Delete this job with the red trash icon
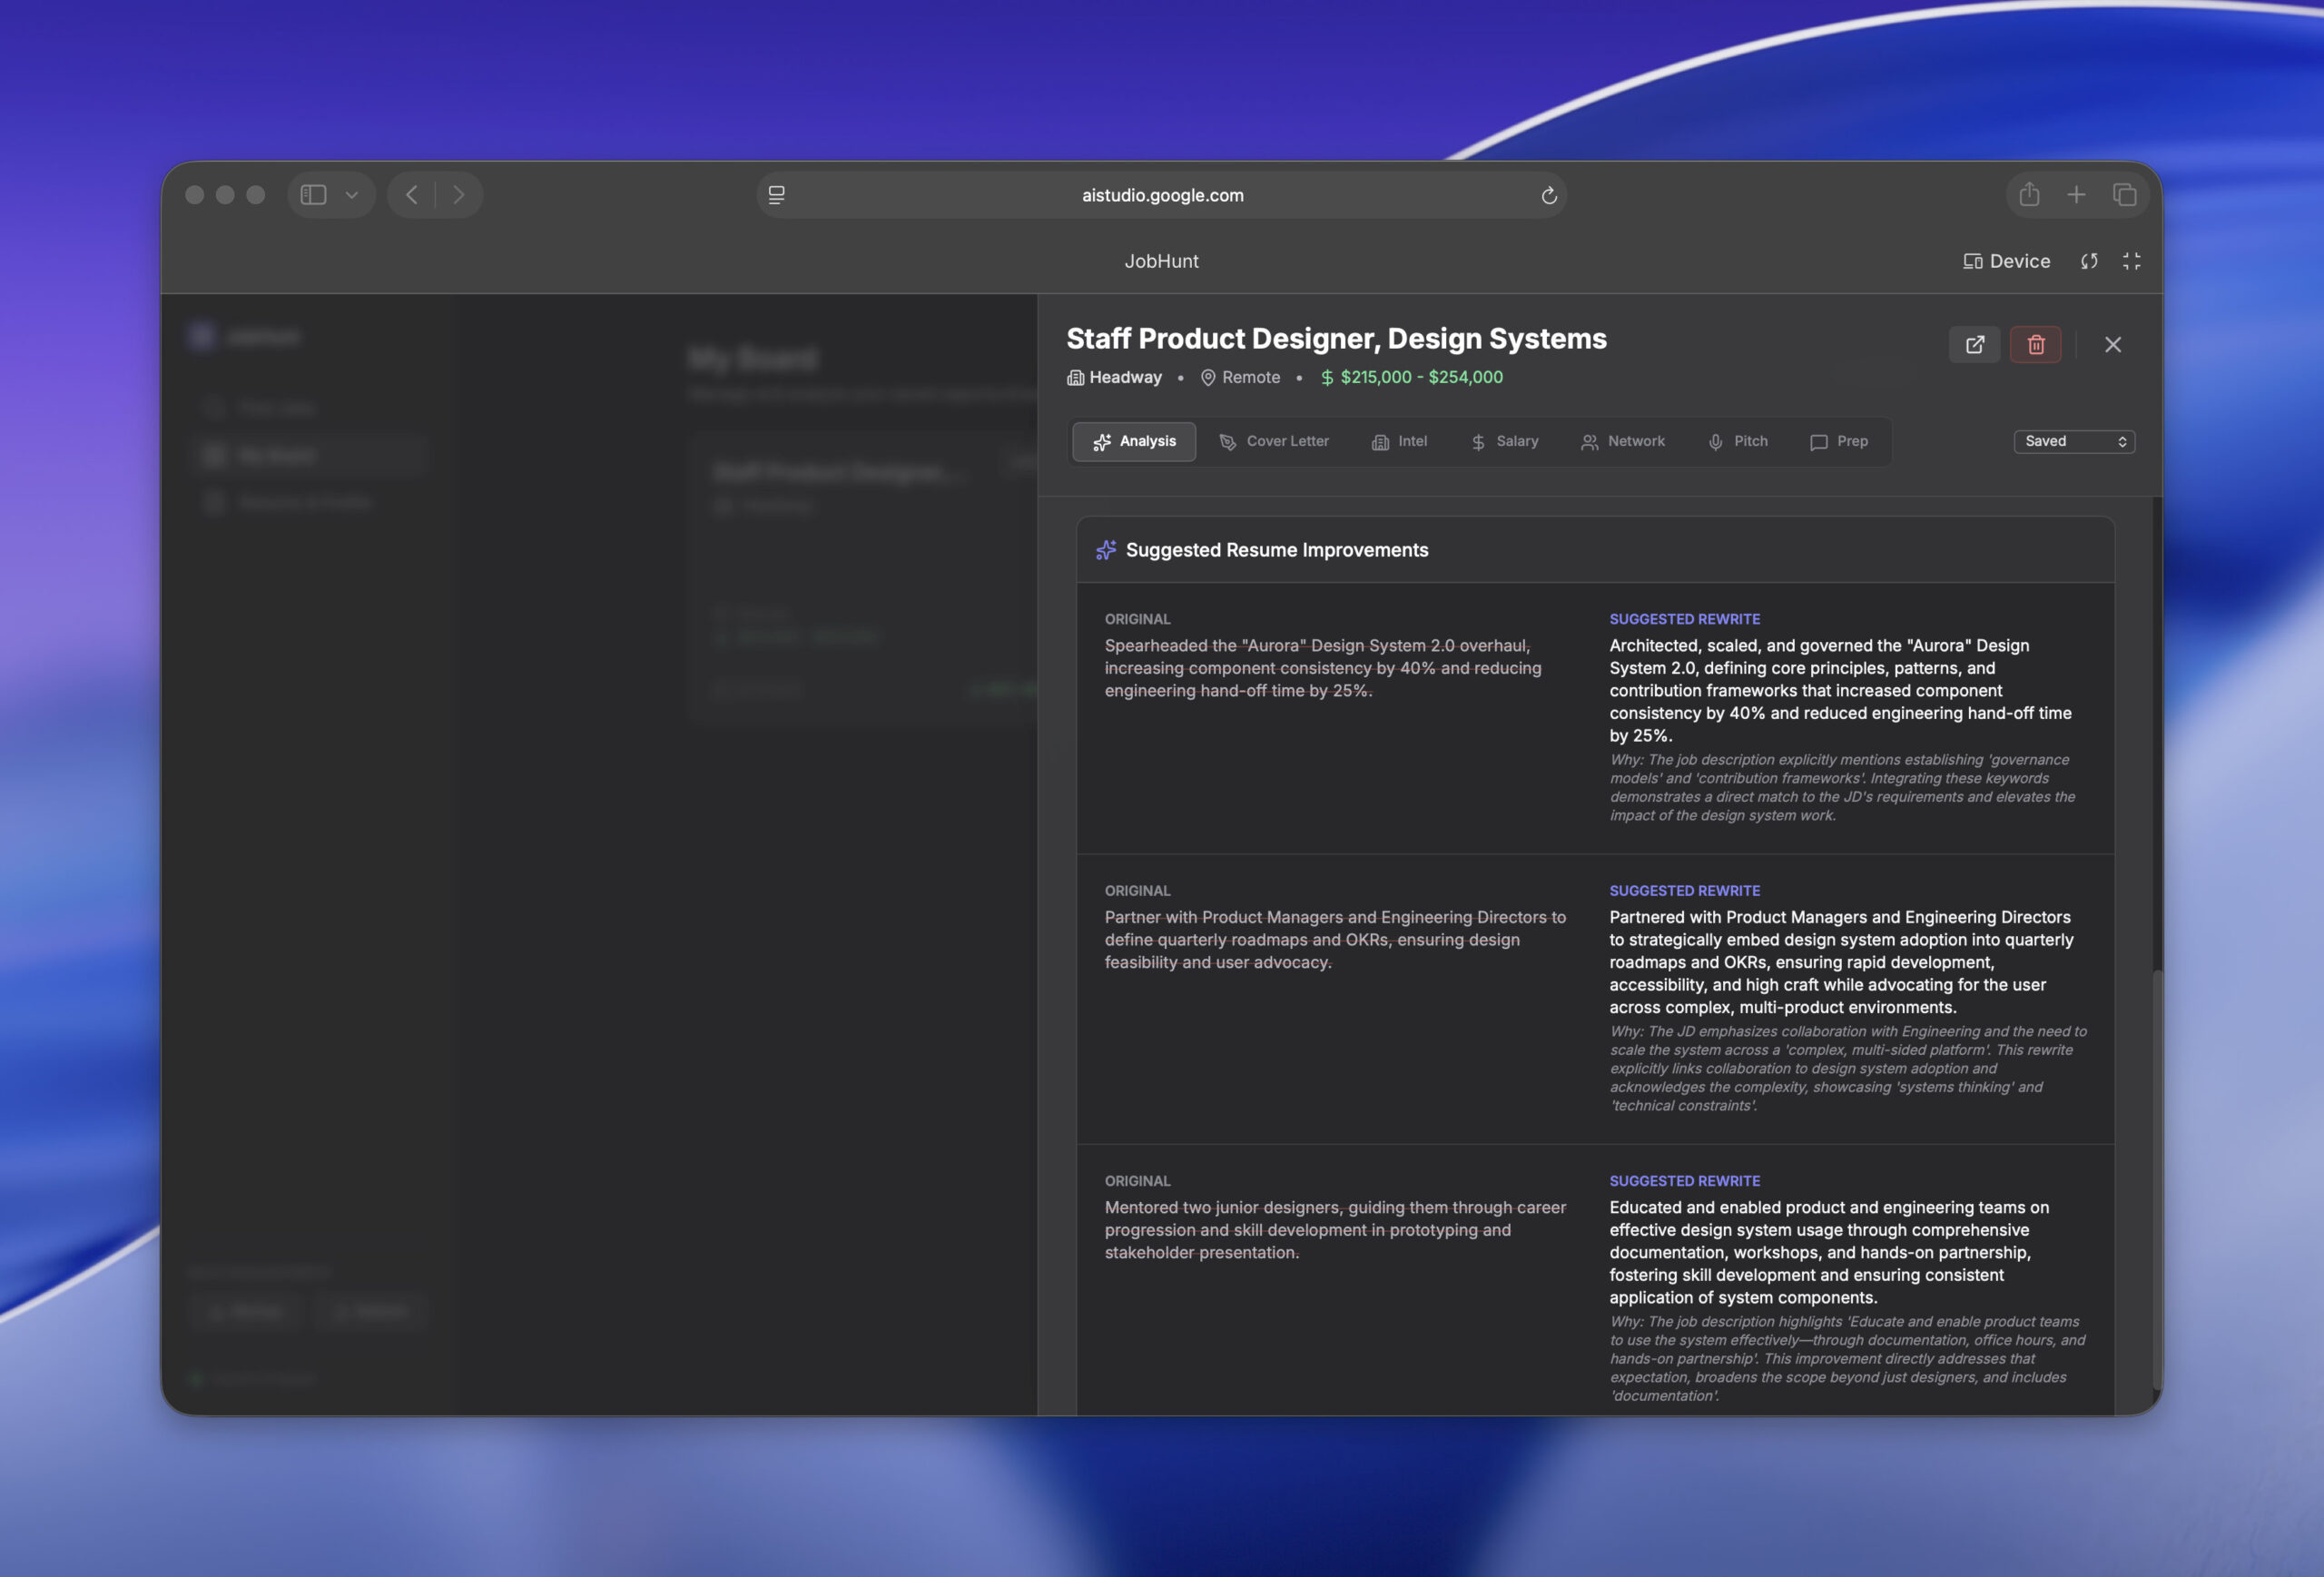Screen dimensions: 2324x1577 coord(2035,344)
